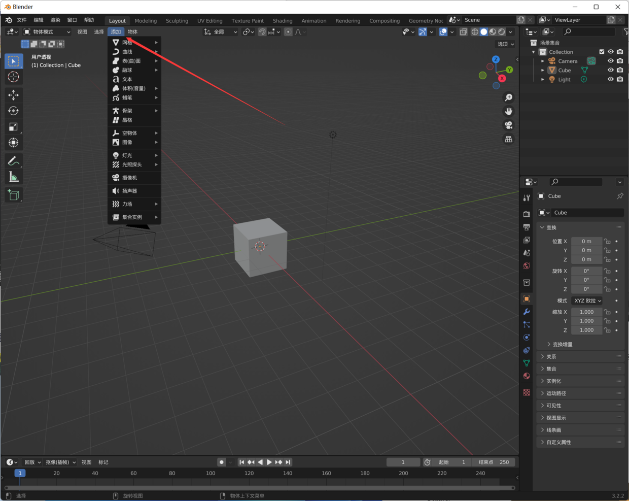Viewport: 629px width, 501px height.
Task: Open the Scene properties tab
Action: (x=527, y=253)
